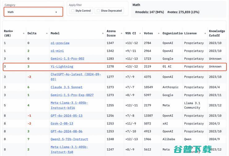This screenshot has height=156, width=229.
Task: Sort table by License column arrow
Action: point(205,33)
